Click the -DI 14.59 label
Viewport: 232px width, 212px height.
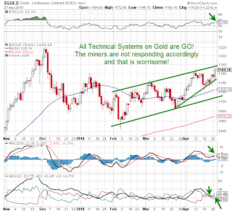[64, 176]
